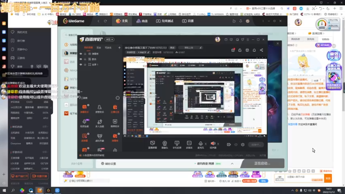This screenshot has height=194, width=345.
Task: Toggle the preview eye icon near settings gear
Action: (x=236, y=144)
